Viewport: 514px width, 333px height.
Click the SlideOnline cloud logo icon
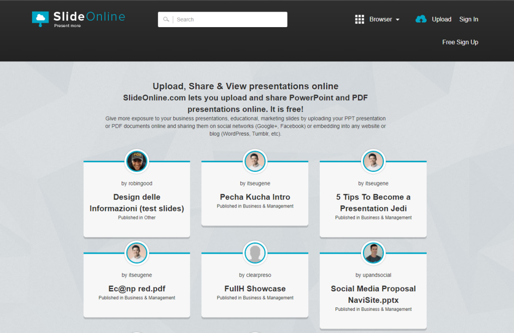(40, 19)
